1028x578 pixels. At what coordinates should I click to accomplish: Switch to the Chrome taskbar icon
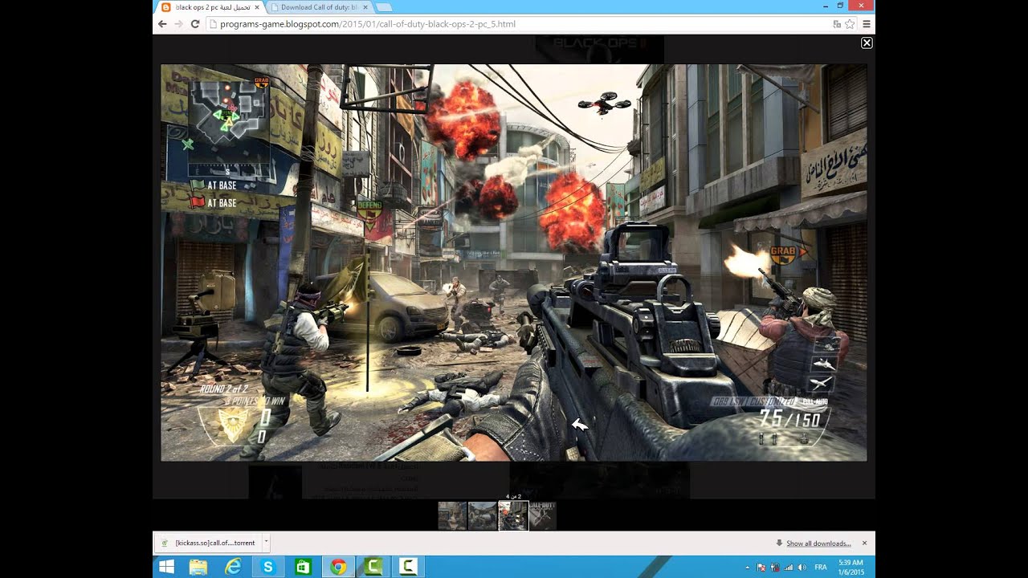338,567
